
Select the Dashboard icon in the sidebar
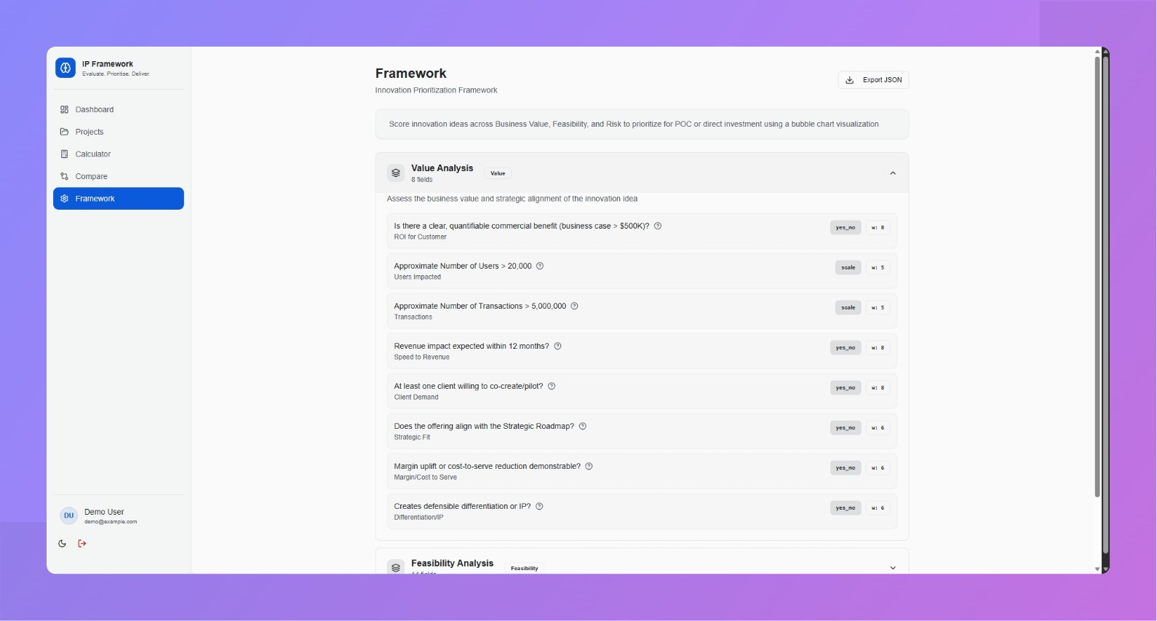pyautogui.click(x=64, y=109)
